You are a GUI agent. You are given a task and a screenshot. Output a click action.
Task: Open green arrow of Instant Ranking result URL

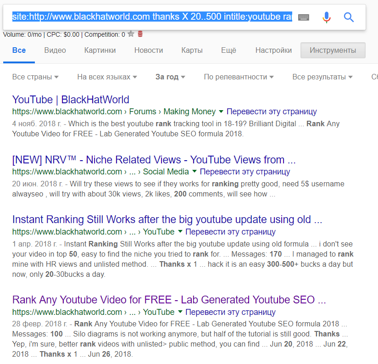180,231
